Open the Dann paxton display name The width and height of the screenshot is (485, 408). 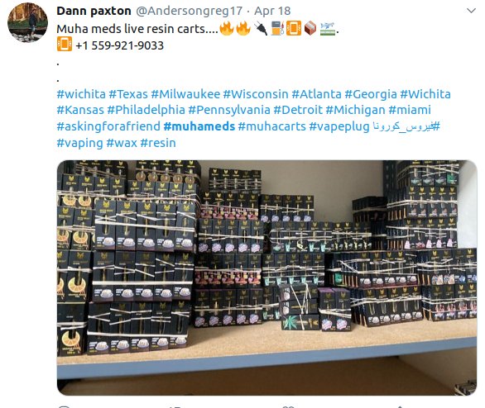click(x=94, y=11)
